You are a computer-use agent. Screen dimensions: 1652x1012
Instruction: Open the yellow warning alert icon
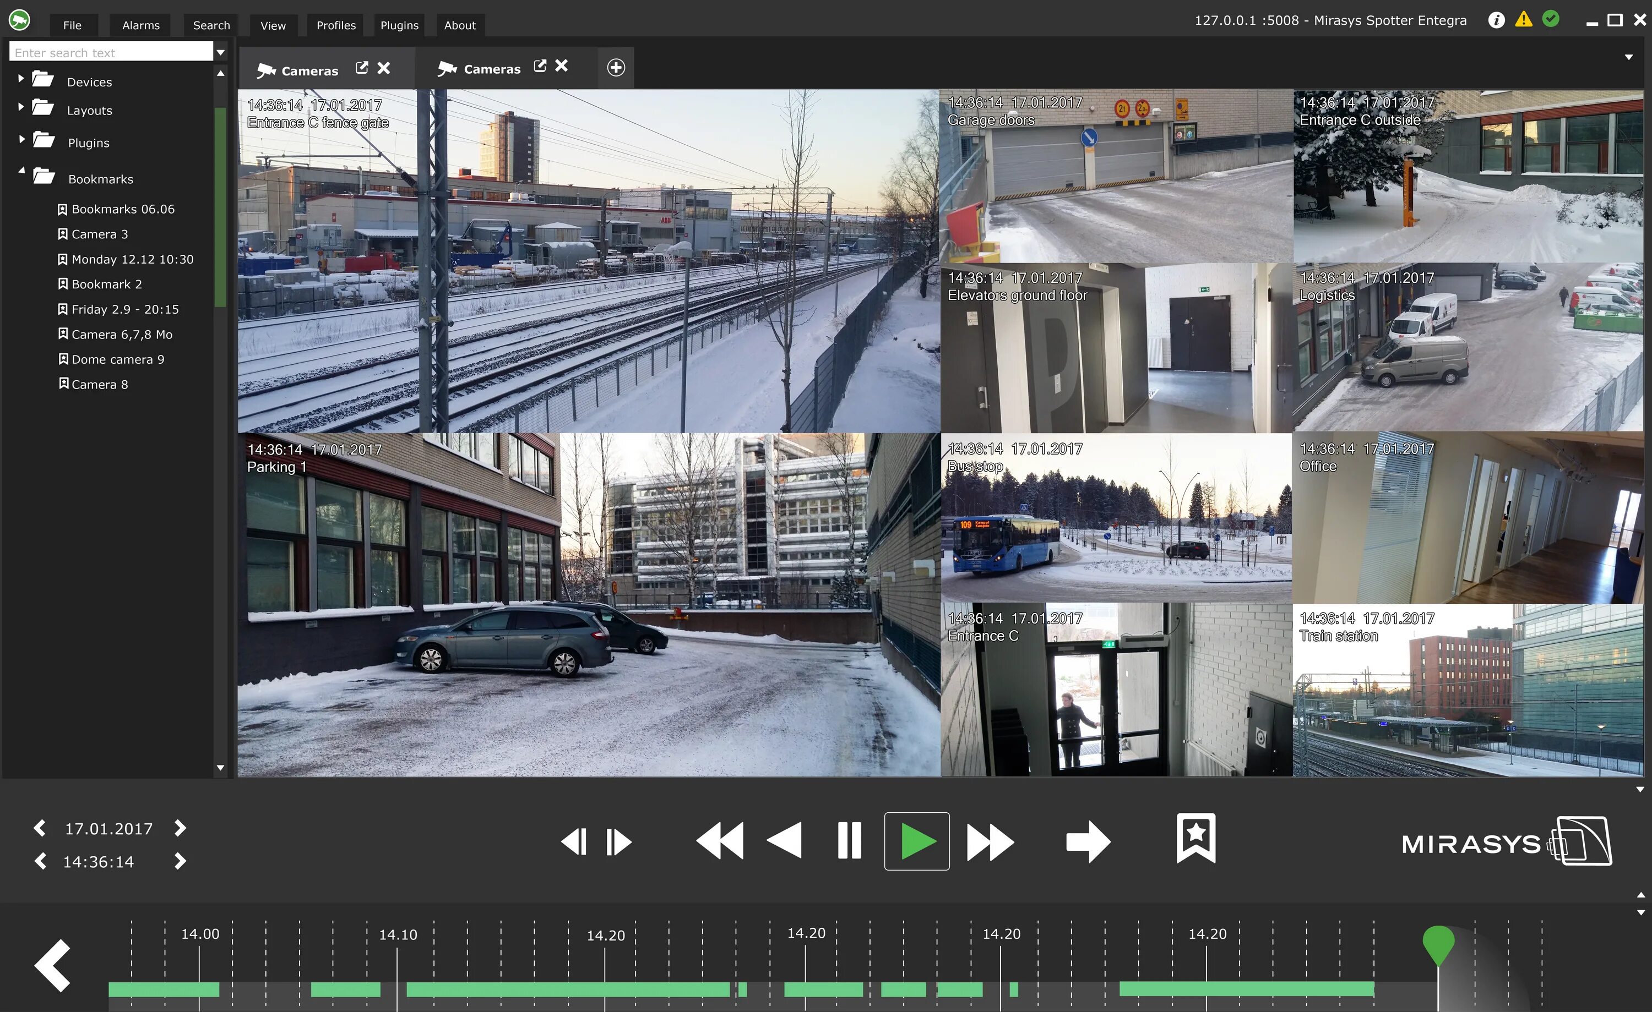(1523, 19)
